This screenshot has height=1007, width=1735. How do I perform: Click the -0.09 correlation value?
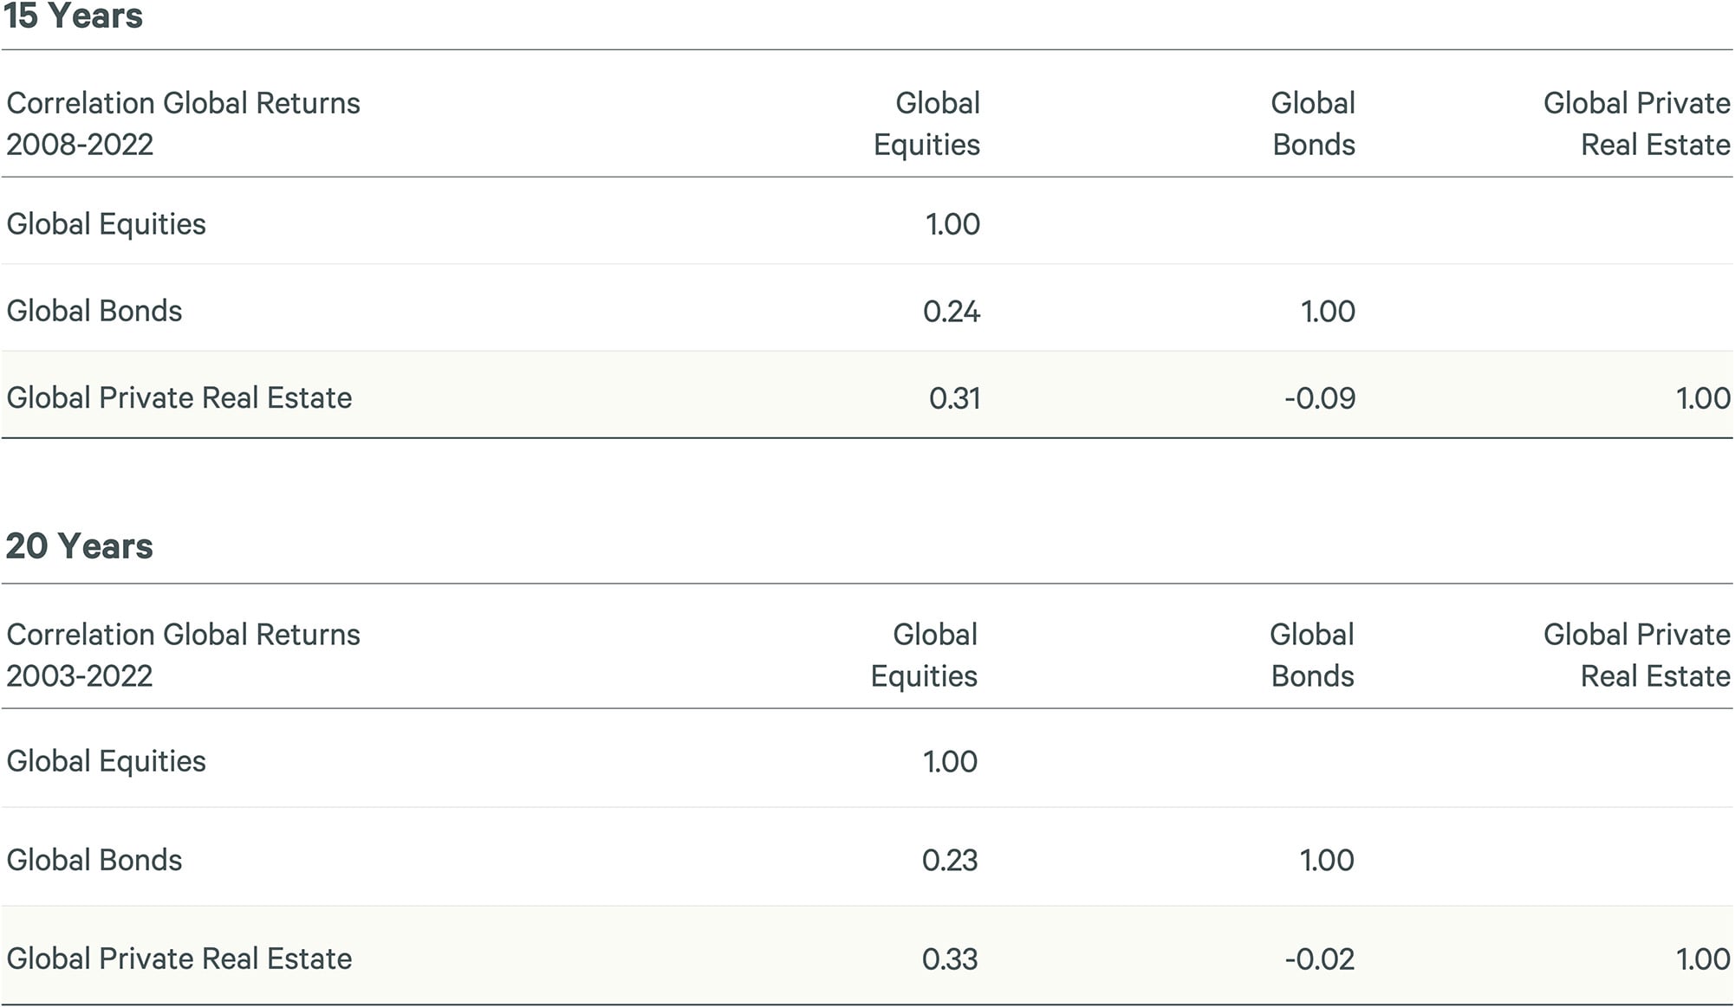(1320, 398)
